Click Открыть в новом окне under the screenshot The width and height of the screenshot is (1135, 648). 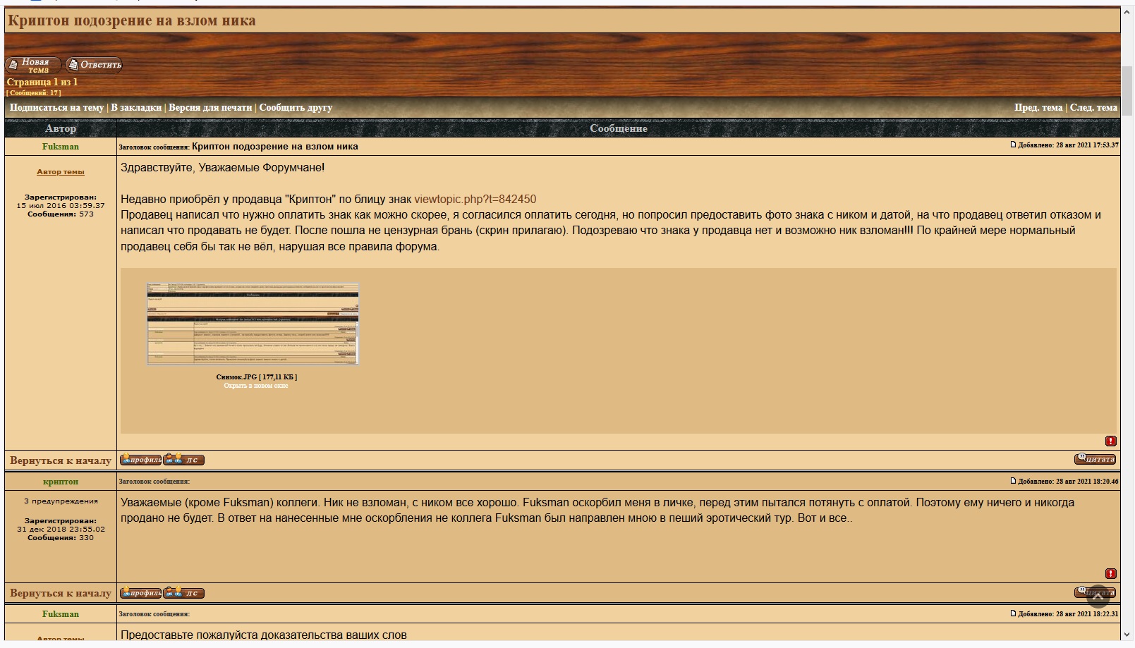point(256,386)
